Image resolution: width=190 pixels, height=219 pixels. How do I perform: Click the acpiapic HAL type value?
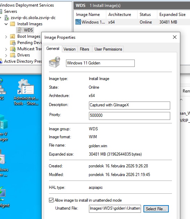click(x=96, y=187)
